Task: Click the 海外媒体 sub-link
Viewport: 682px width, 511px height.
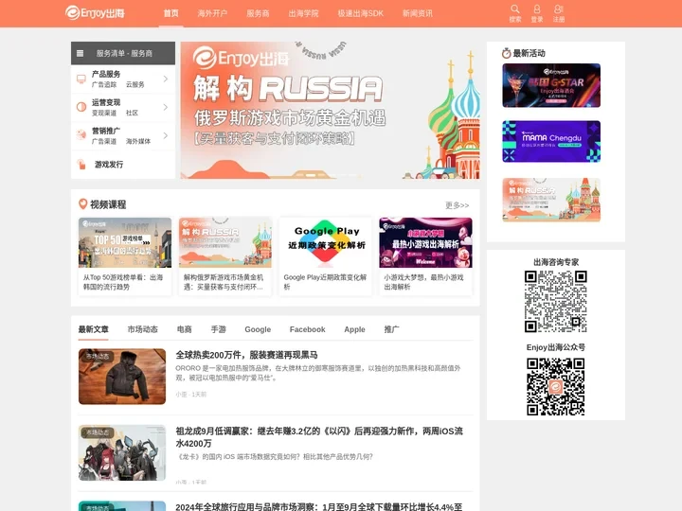Action: pyautogui.click(x=138, y=141)
